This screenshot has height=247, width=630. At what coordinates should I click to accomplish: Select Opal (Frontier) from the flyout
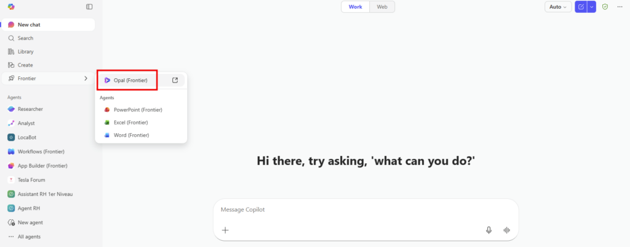click(x=130, y=80)
